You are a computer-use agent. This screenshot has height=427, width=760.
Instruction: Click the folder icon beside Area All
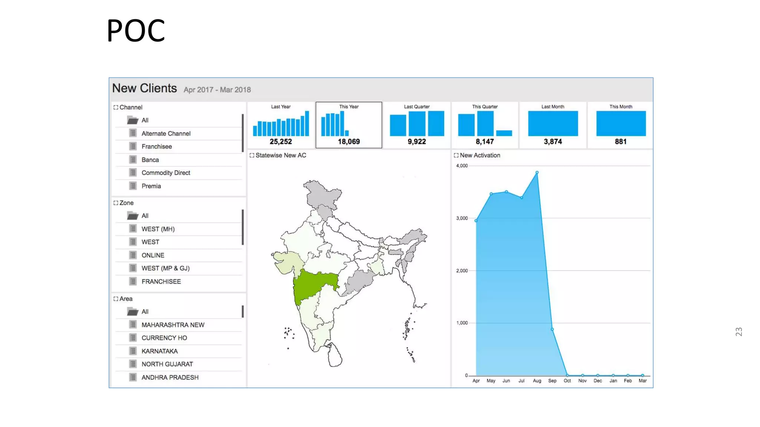point(132,312)
